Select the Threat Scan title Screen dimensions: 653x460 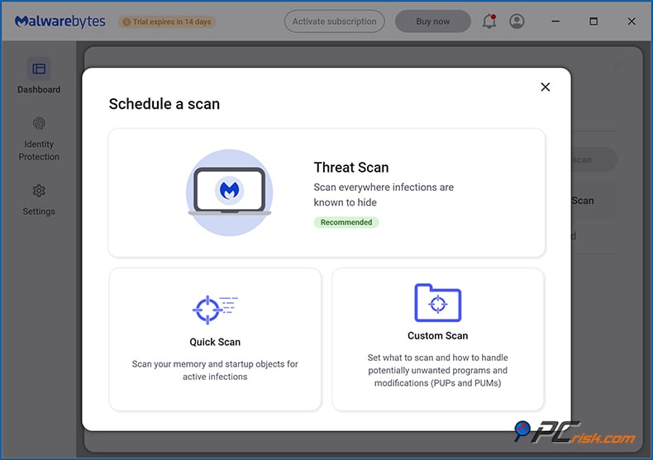pyautogui.click(x=351, y=167)
